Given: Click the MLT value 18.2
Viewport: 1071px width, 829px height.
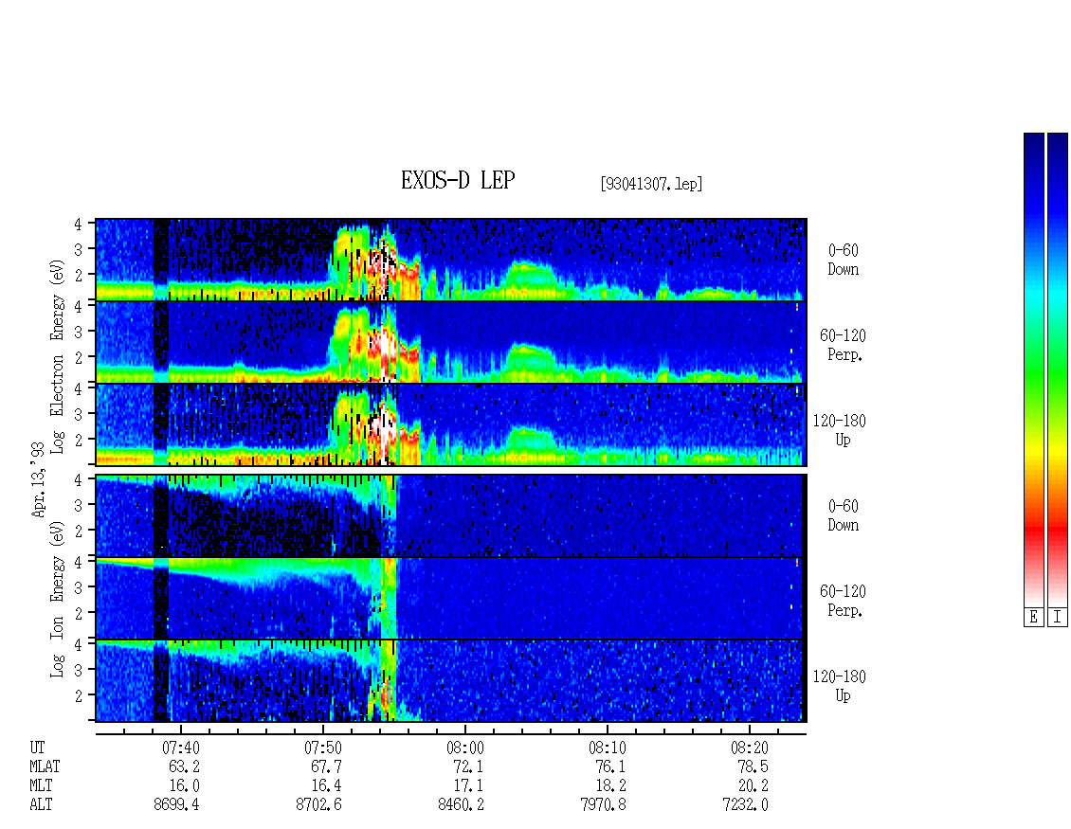Looking at the screenshot, I should pos(610,785).
